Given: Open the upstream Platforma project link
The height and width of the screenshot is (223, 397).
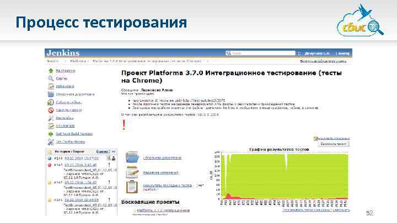Looking at the screenshot, I should coord(163,210).
